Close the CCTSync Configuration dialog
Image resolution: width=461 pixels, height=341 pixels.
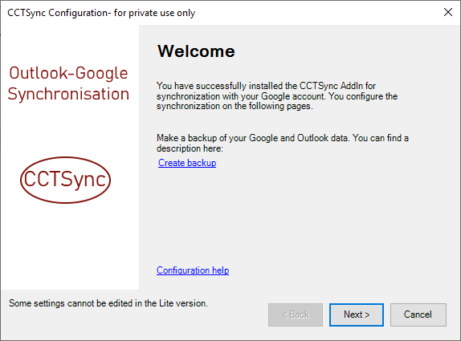(x=448, y=12)
